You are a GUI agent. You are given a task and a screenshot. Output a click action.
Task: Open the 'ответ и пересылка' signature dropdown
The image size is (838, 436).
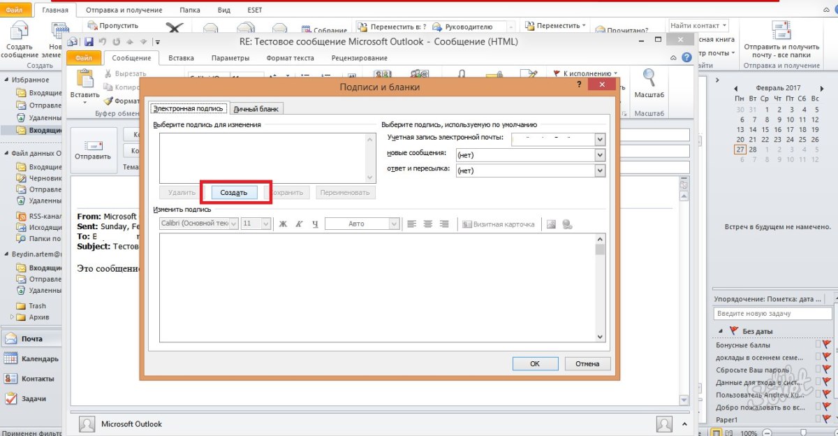(x=600, y=170)
